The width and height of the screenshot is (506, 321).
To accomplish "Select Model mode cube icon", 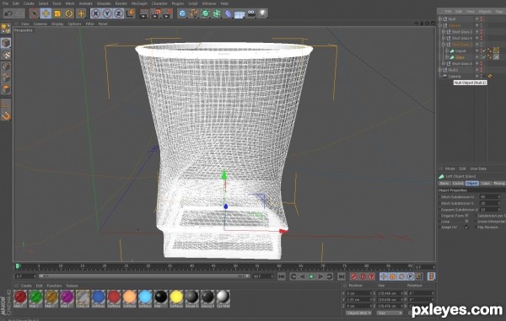I will click(6, 43).
